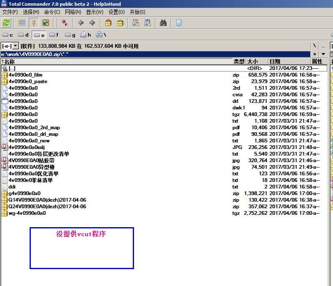Select the 4v0990e0a0 tgz archive

[164, 114]
